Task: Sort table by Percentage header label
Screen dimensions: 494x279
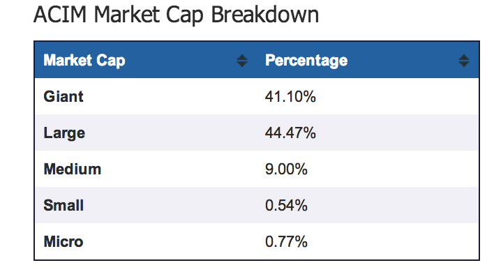Action: click(306, 61)
